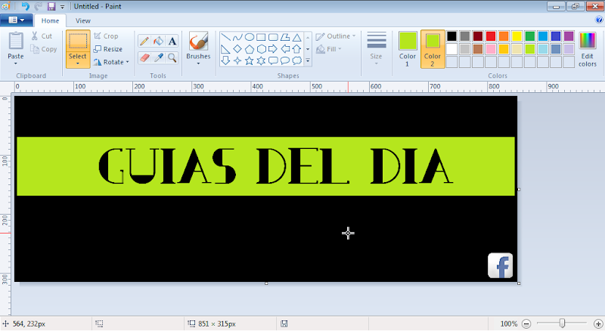Choose the Rectangle shape
Screen dimensions: 605x331
pyautogui.click(x=261, y=37)
